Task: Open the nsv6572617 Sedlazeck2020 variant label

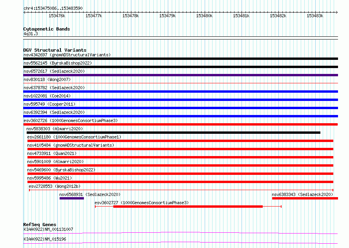Action: [x=54, y=71]
